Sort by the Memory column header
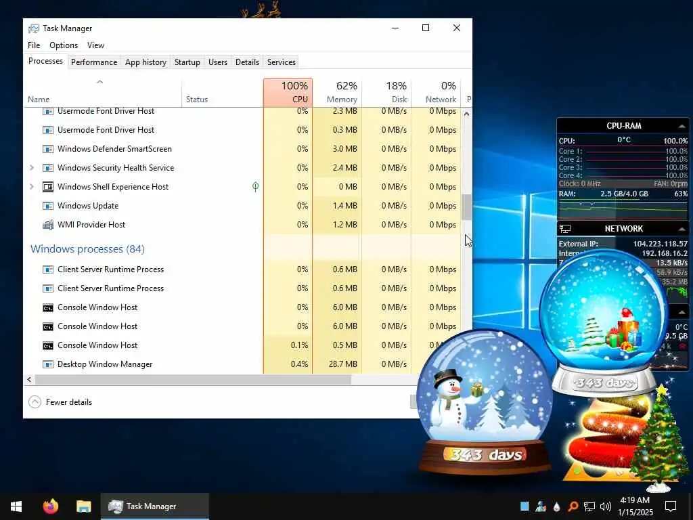Screen dimensions: 693x520 click(x=337, y=92)
